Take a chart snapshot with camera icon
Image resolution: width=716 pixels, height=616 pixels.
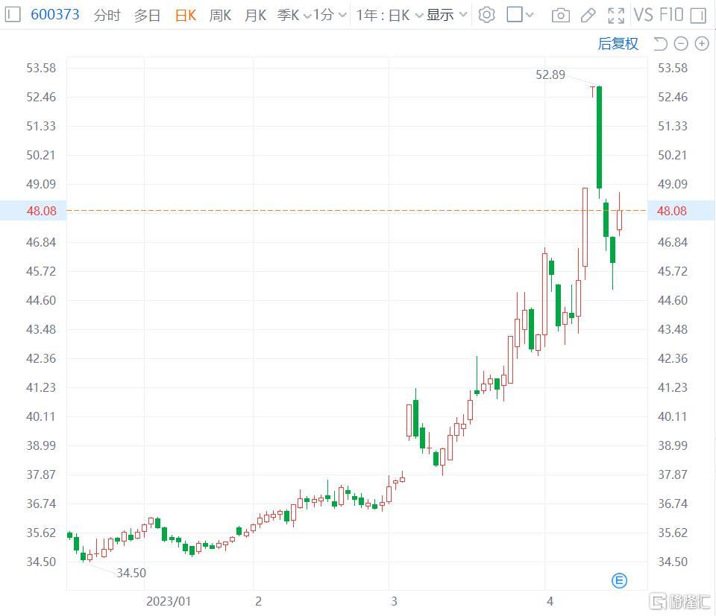560,16
